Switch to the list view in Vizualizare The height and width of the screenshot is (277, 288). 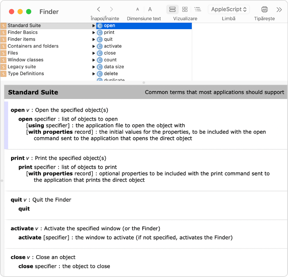point(172,9)
